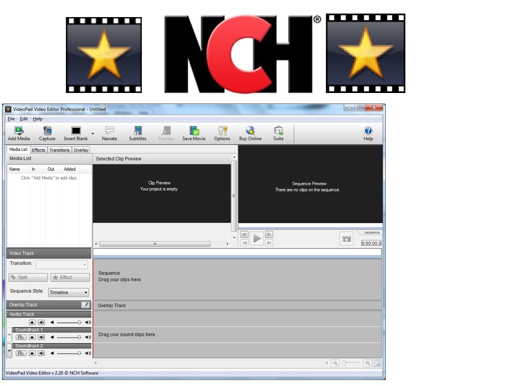Click the Soundtrack 2 star effects icon
515x386 pixels.
coord(32,353)
